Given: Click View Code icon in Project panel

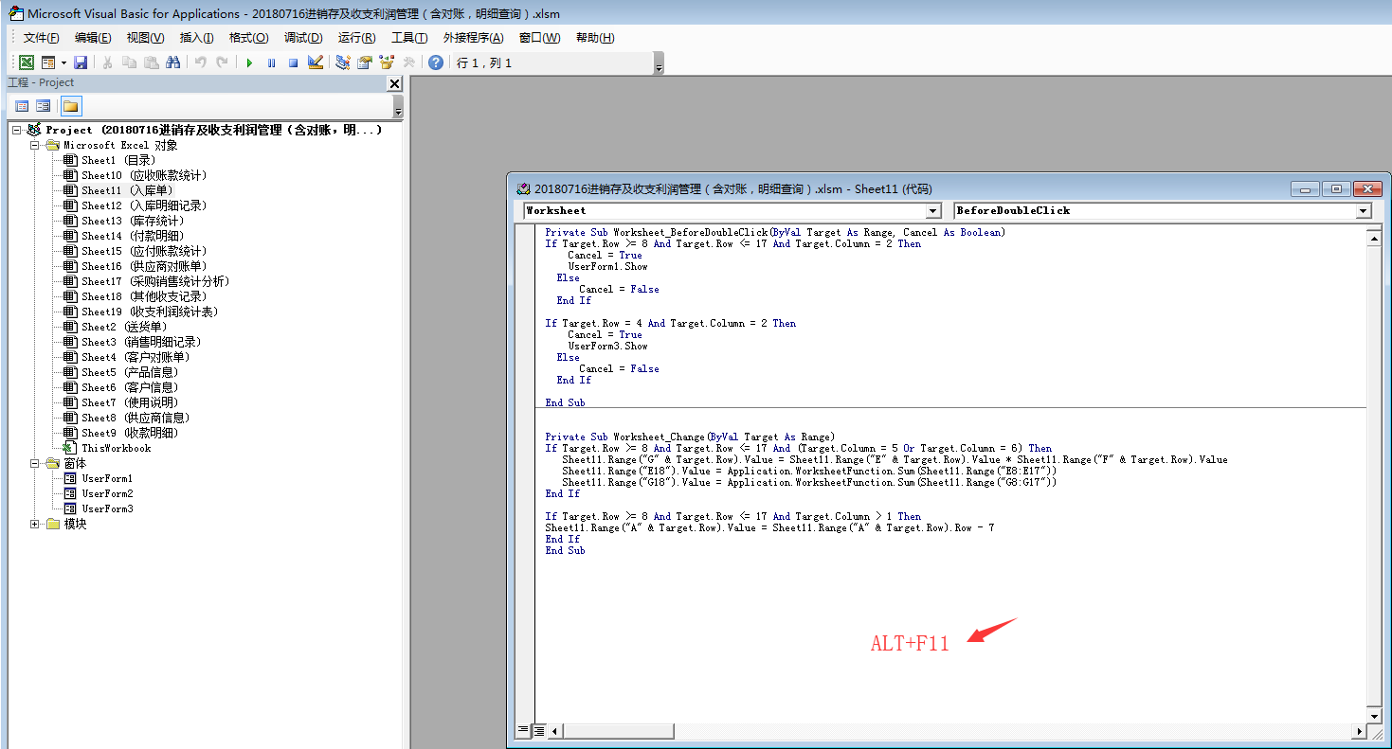Looking at the screenshot, I should tap(22, 106).
